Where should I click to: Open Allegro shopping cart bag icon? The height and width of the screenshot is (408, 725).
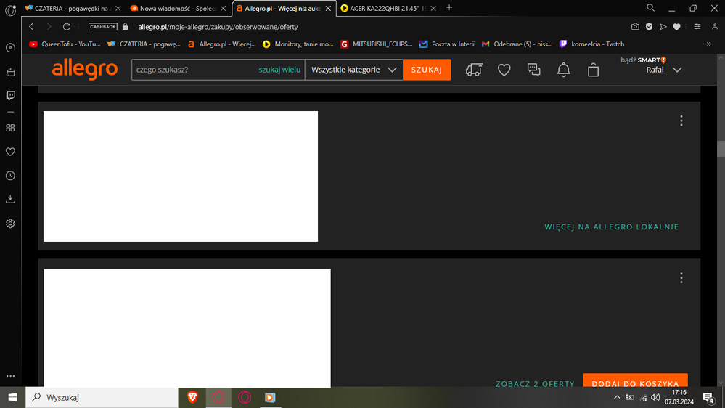coord(593,70)
